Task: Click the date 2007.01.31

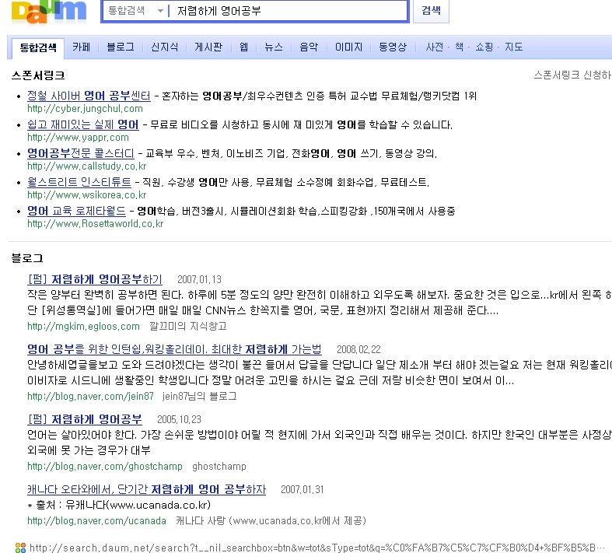Action: (302, 490)
